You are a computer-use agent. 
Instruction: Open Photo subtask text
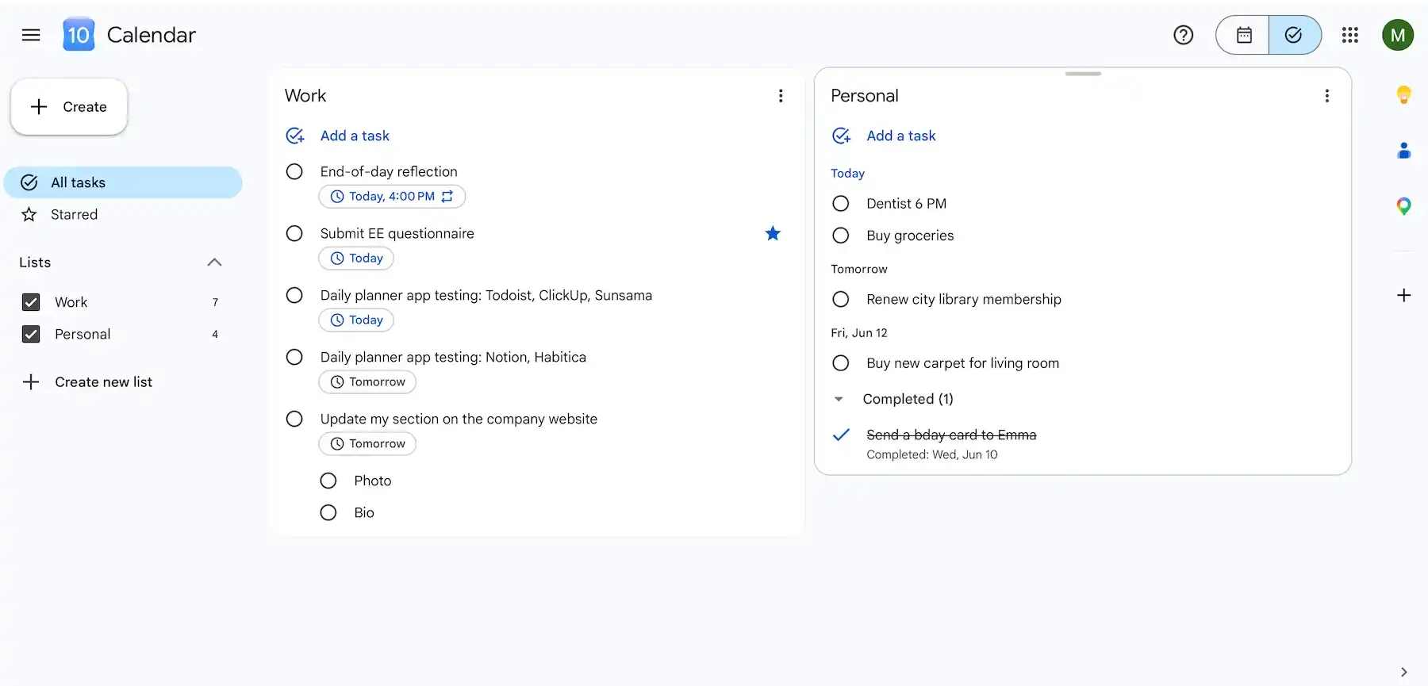(373, 481)
